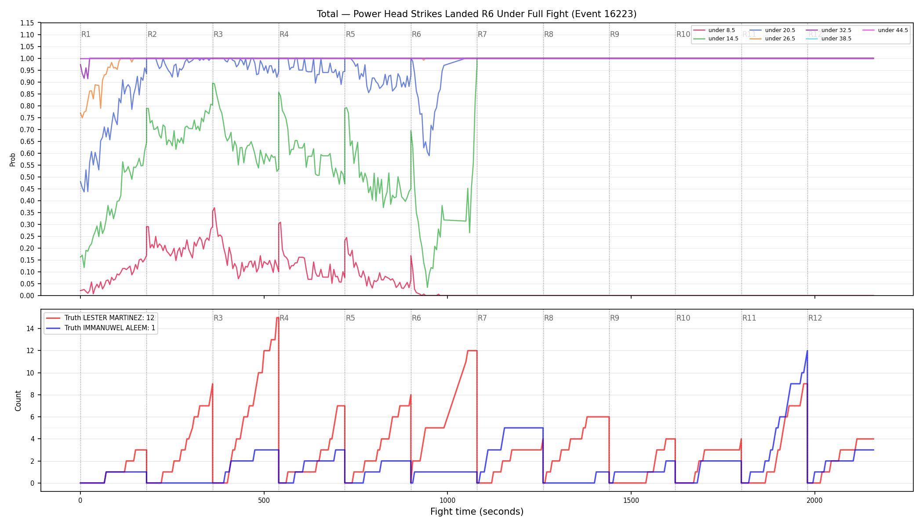Click the orange line sample beside 'under 26.5'
The width and height of the screenshot is (923, 527).
pyautogui.click(x=756, y=39)
